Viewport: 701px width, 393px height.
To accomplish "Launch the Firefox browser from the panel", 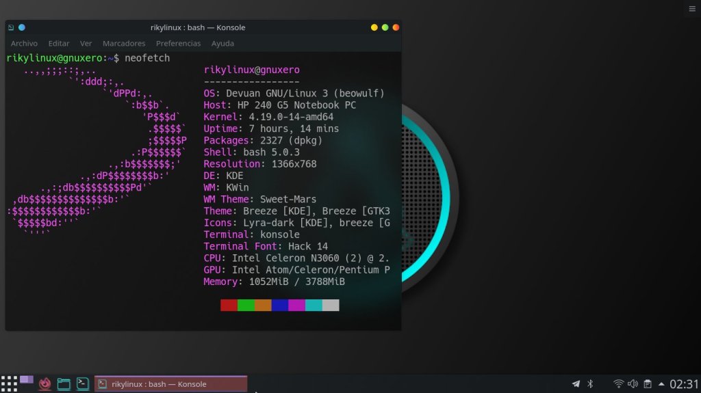I will point(45,384).
